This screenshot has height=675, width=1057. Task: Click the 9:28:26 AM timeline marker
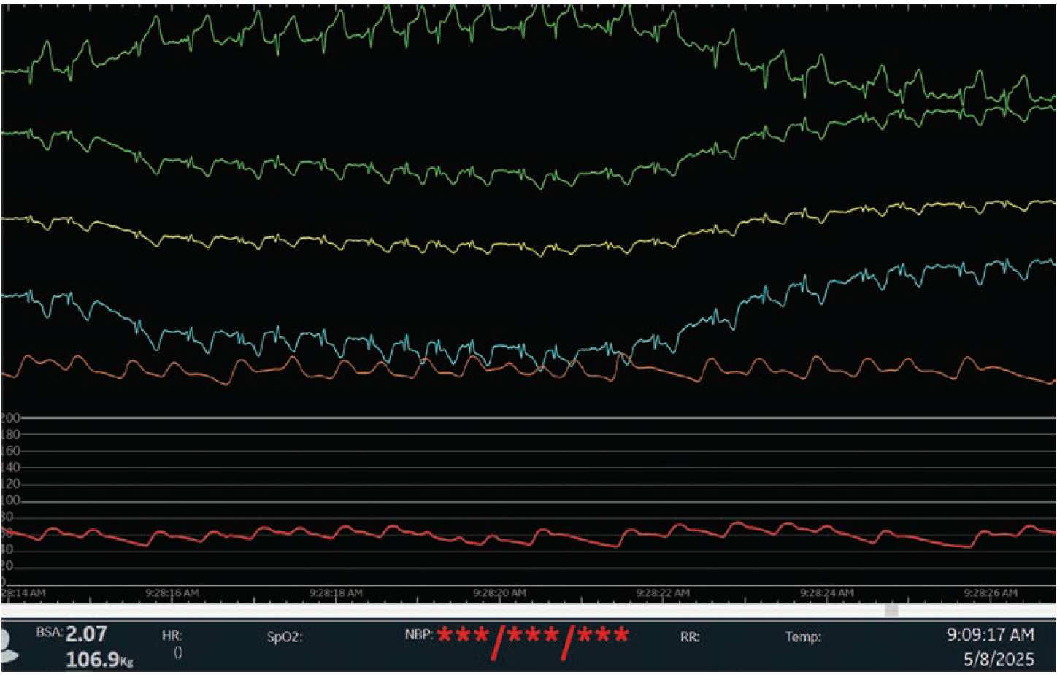coord(990,593)
